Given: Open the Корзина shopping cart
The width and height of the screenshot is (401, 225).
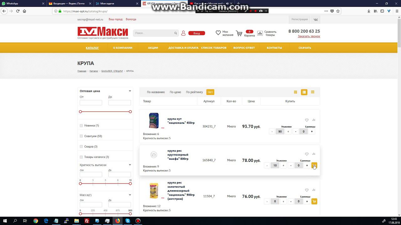Looking at the screenshot, I should coord(239,33).
